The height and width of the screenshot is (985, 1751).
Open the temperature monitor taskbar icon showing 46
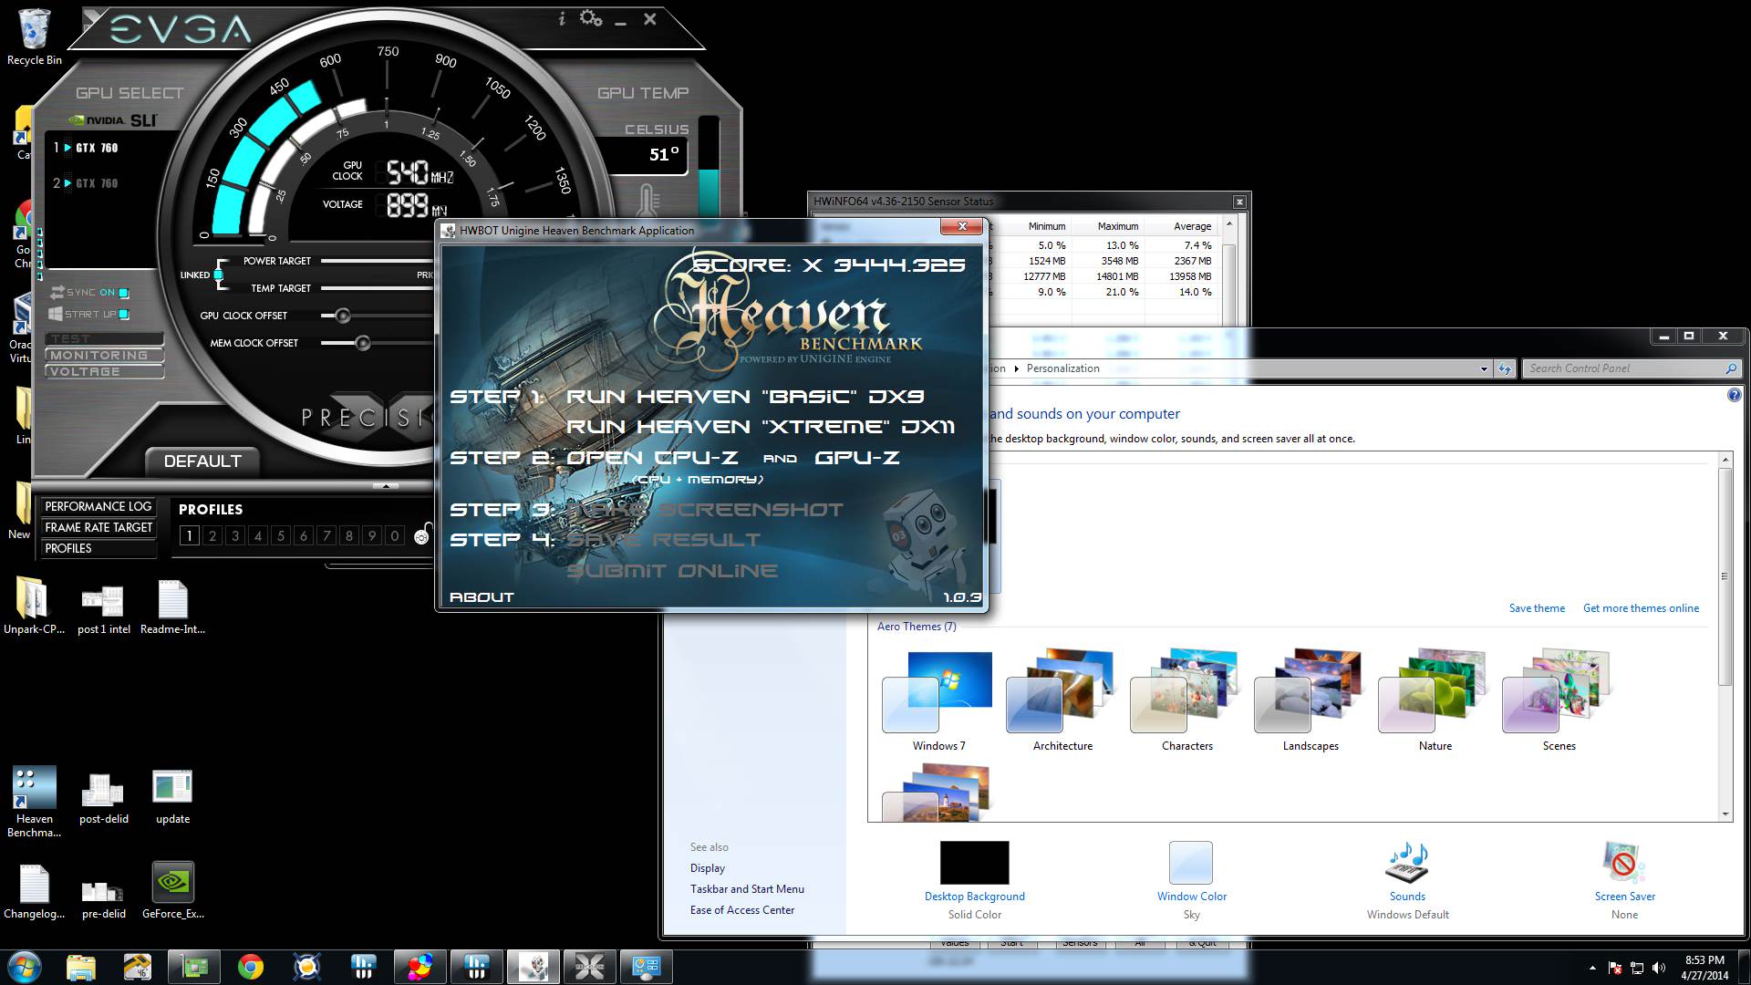pos(138,966)
